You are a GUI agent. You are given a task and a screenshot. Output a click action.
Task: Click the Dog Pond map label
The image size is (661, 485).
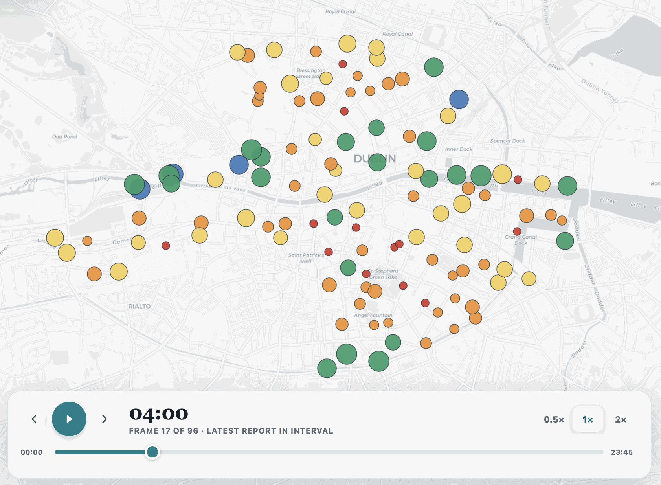(64, 136)
